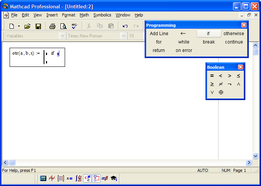
Task: Open the Evaluation toolbar icon
Action: click(x=69, y=178)
